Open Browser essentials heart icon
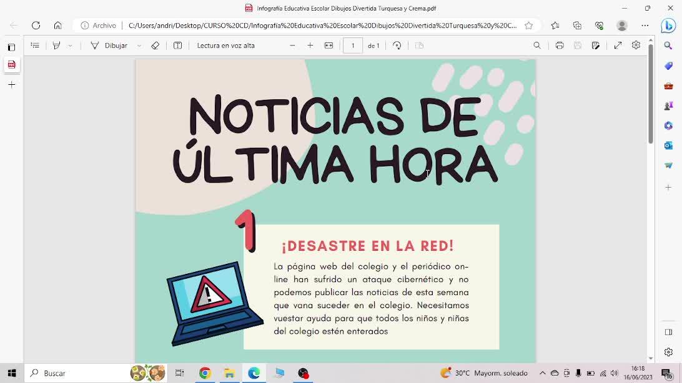The image size is (682, 383). (x=600, y=25)
